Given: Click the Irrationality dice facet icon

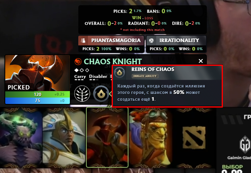Looking at the screenshot, I should point(151,41).
